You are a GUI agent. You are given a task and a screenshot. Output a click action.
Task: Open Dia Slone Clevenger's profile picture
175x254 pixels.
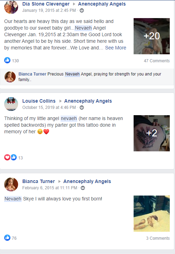point(11,7)
